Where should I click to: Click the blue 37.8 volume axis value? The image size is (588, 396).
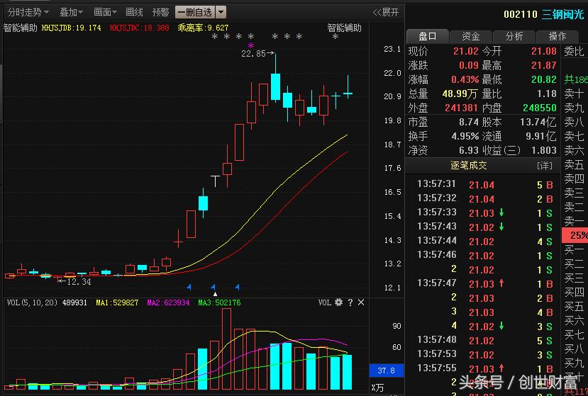[x=387, y=370]
